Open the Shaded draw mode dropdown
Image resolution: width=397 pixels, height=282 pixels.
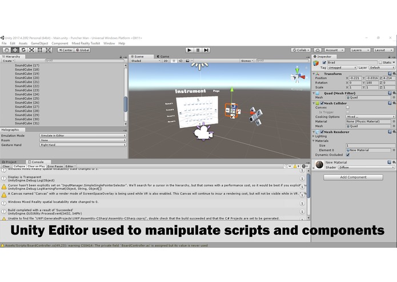click(x=145, y=61)
